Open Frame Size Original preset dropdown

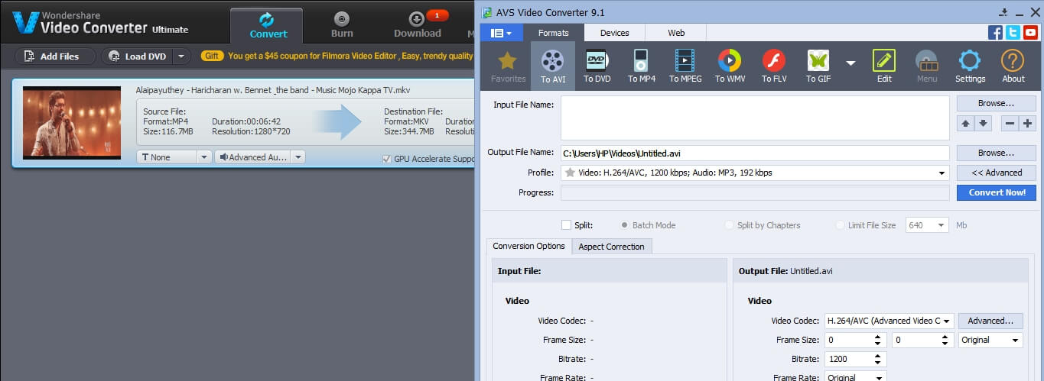pos(990,340)
